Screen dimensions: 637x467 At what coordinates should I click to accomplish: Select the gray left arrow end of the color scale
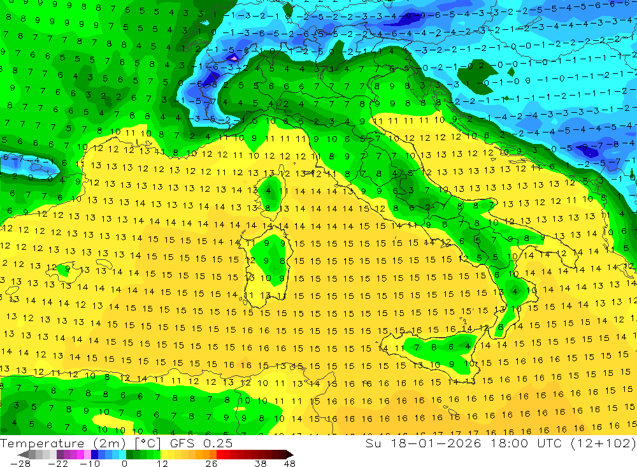(23, 454)
